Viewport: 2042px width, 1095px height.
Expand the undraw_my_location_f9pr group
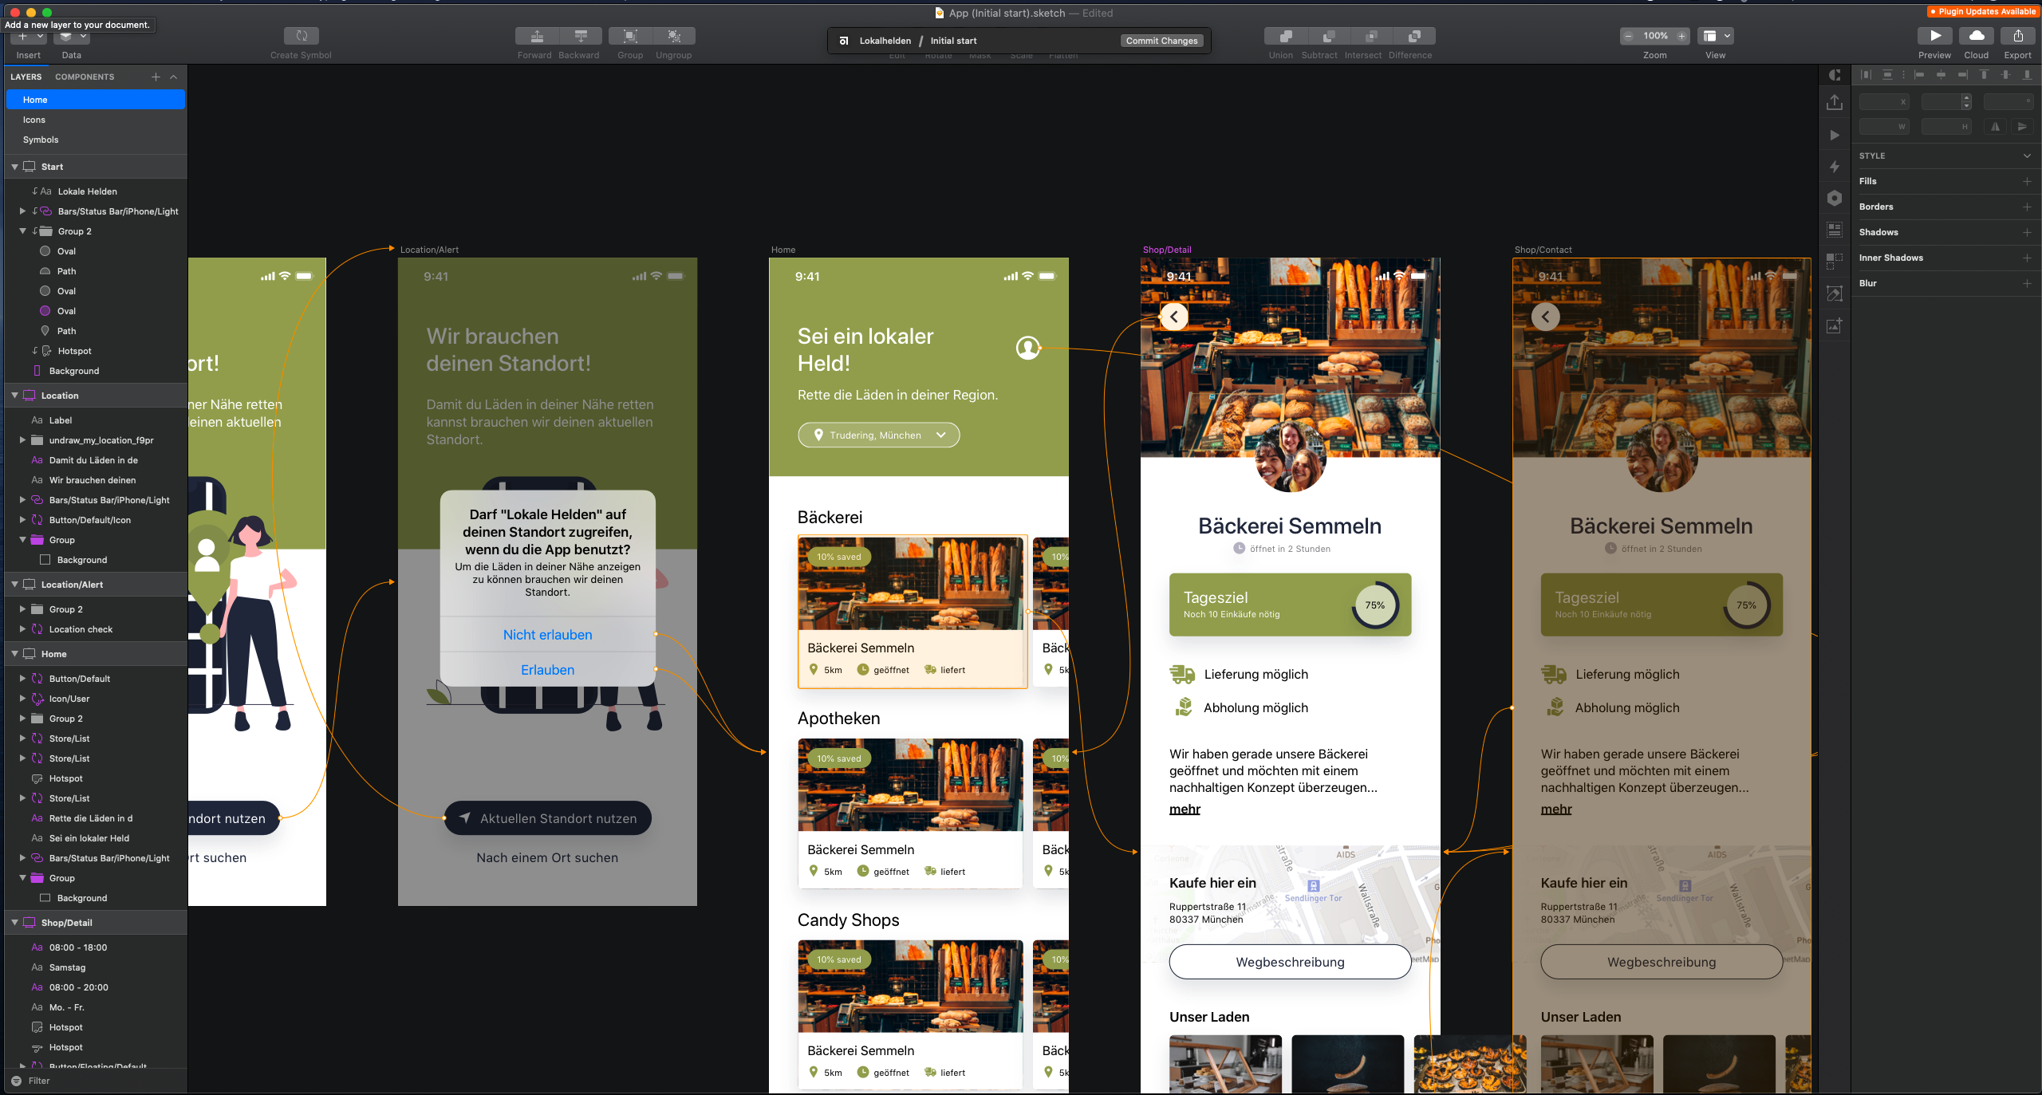(22, 440)
